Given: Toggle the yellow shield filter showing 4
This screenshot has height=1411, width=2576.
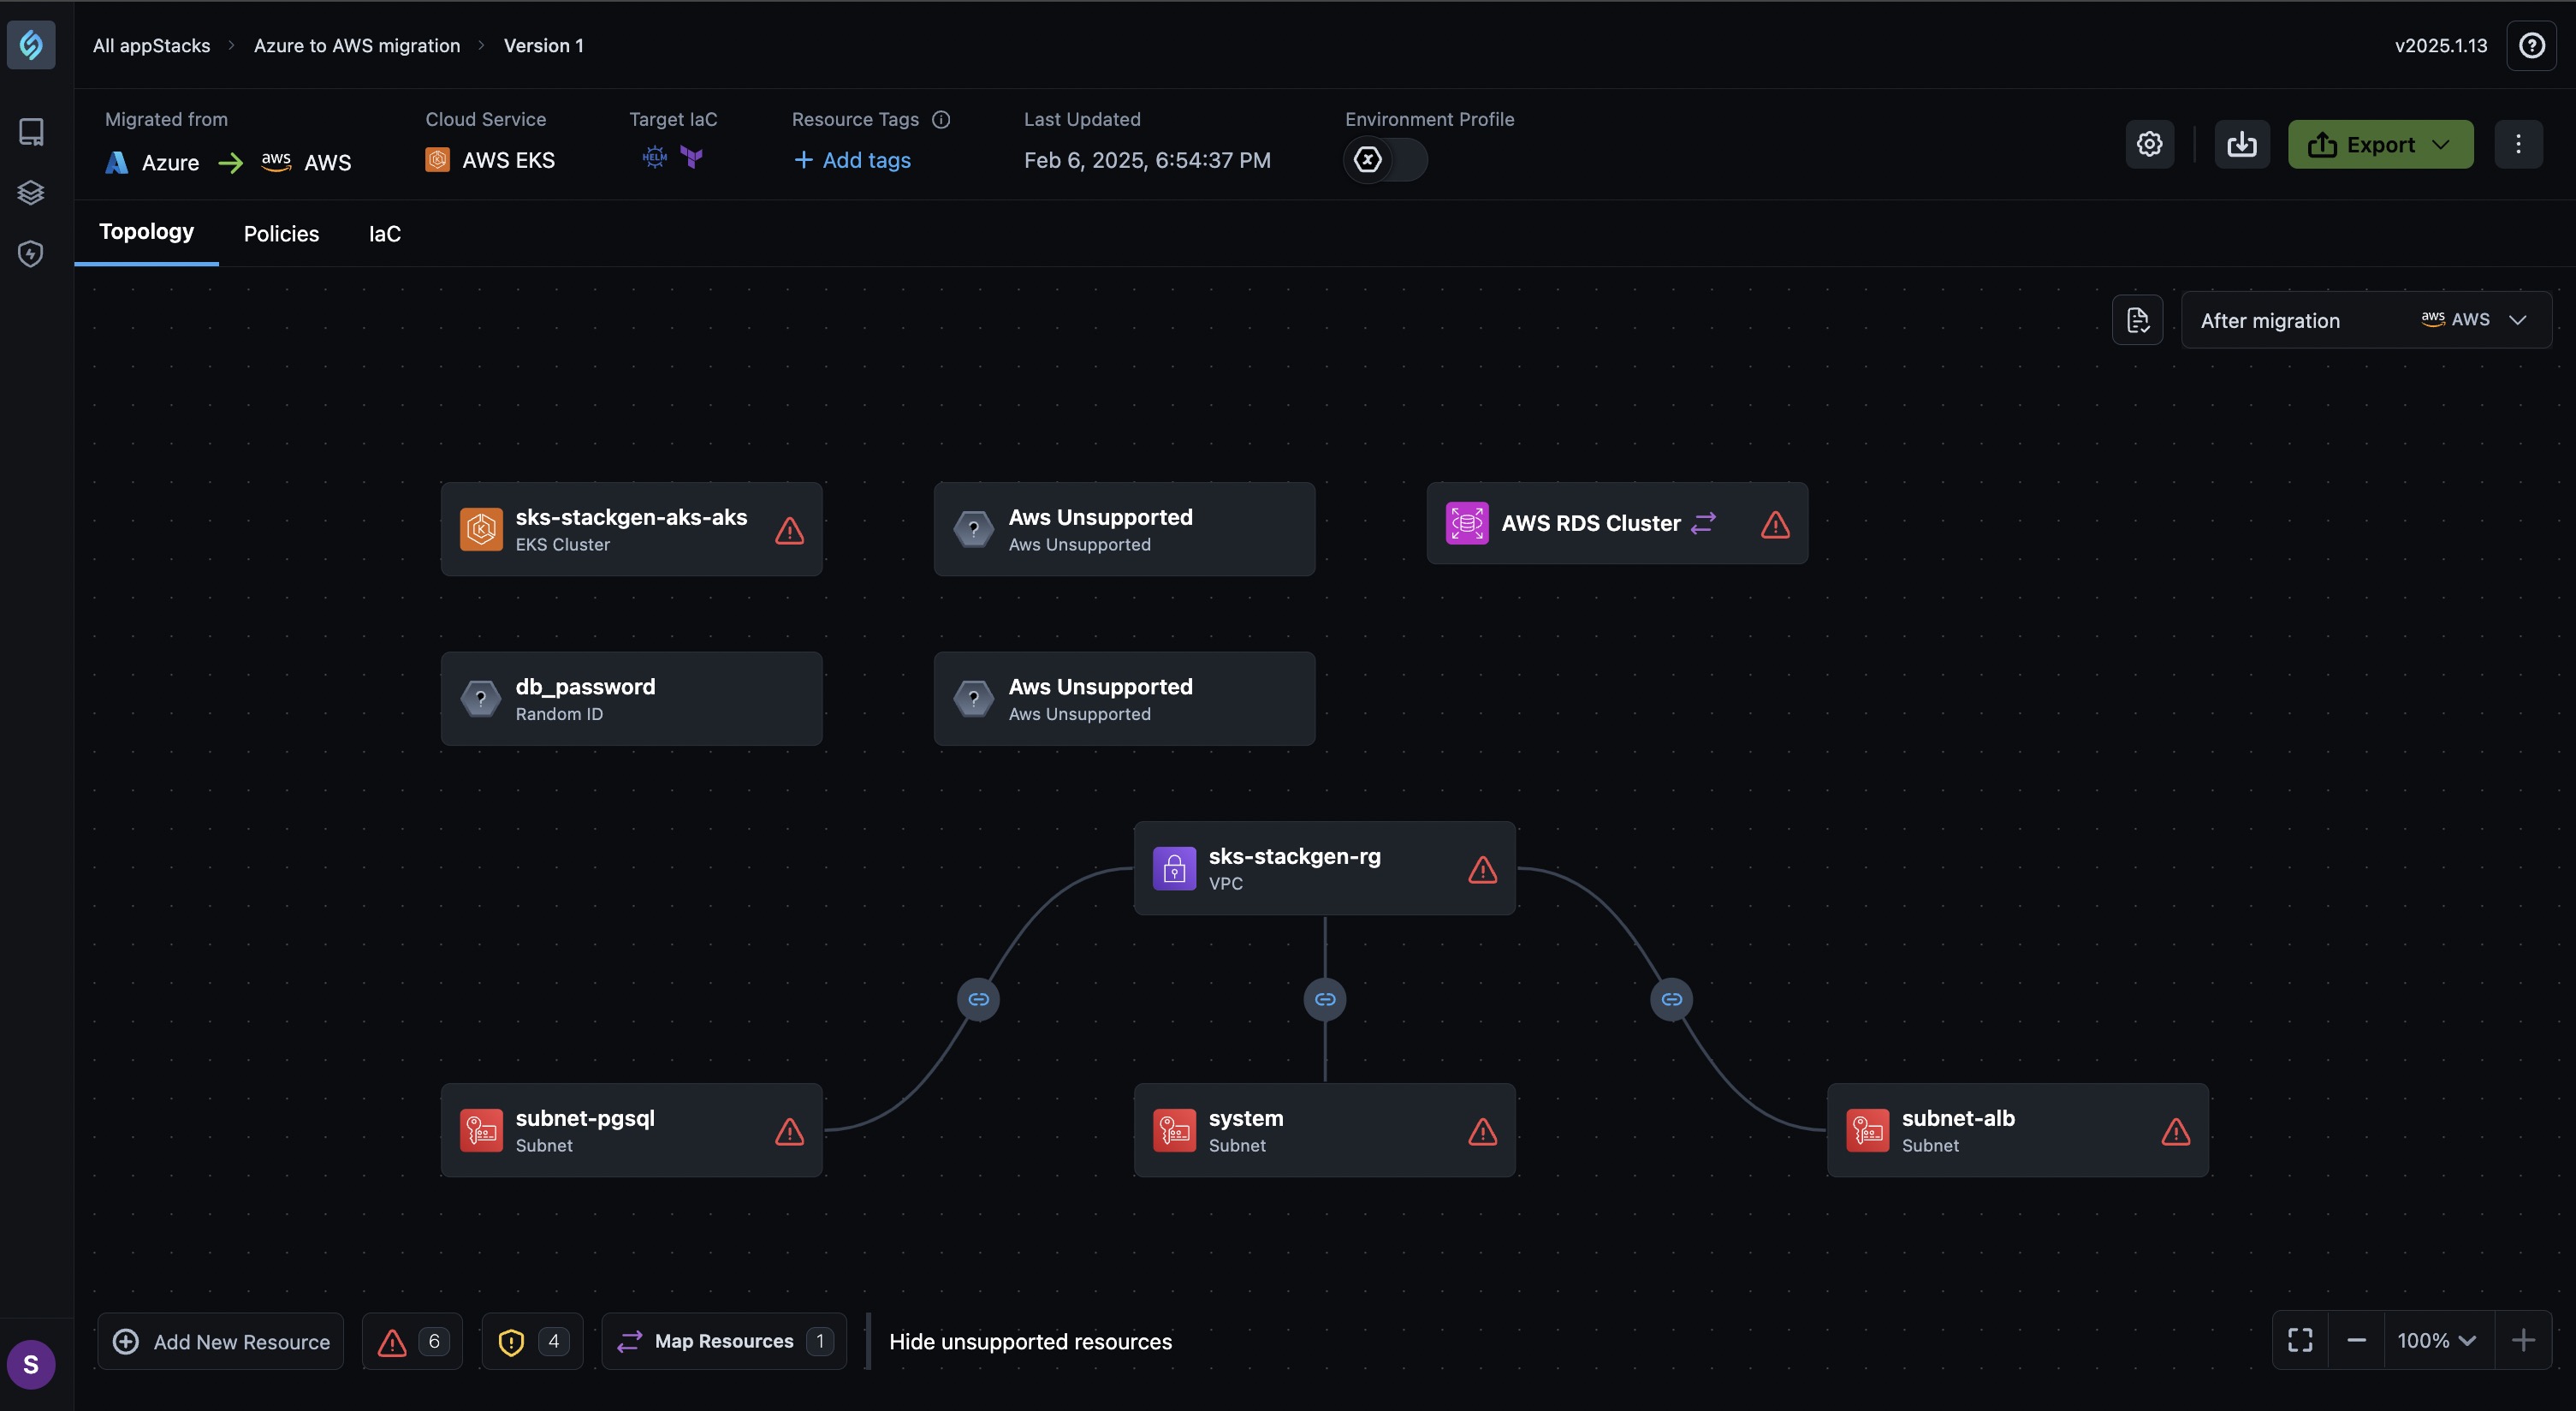Looking at the screenshot, I should coord(532,1341).
